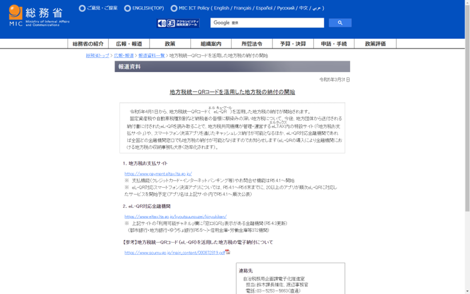Viewport: 470px width, 294px height.
Task: Click the PDF icon next to the soumu.go.jp link
Action: pos(228,252)
